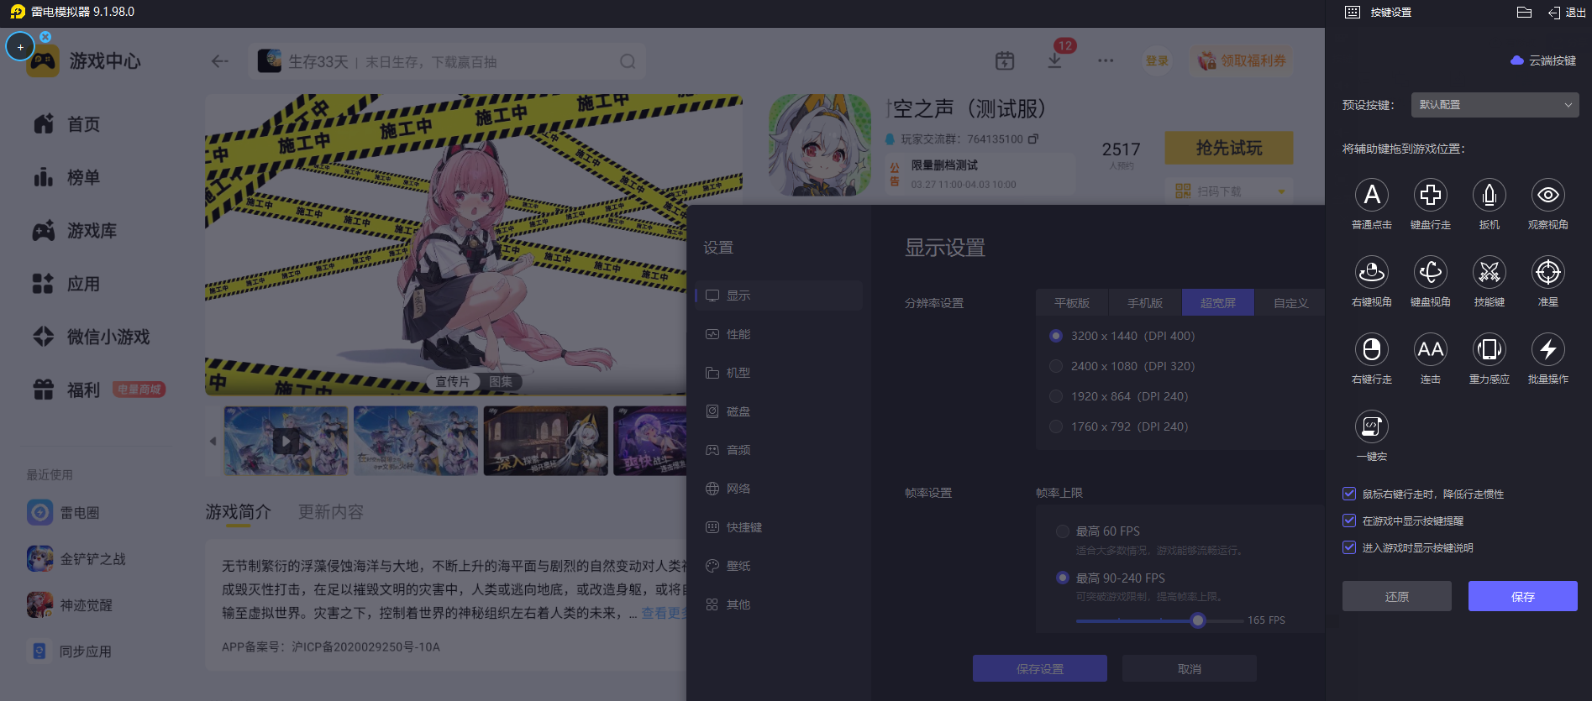This screenshot has height=701, width=1592.
Task: Select the 右键行走 right-click walk icon
Action: click(x=1372, y=349)
